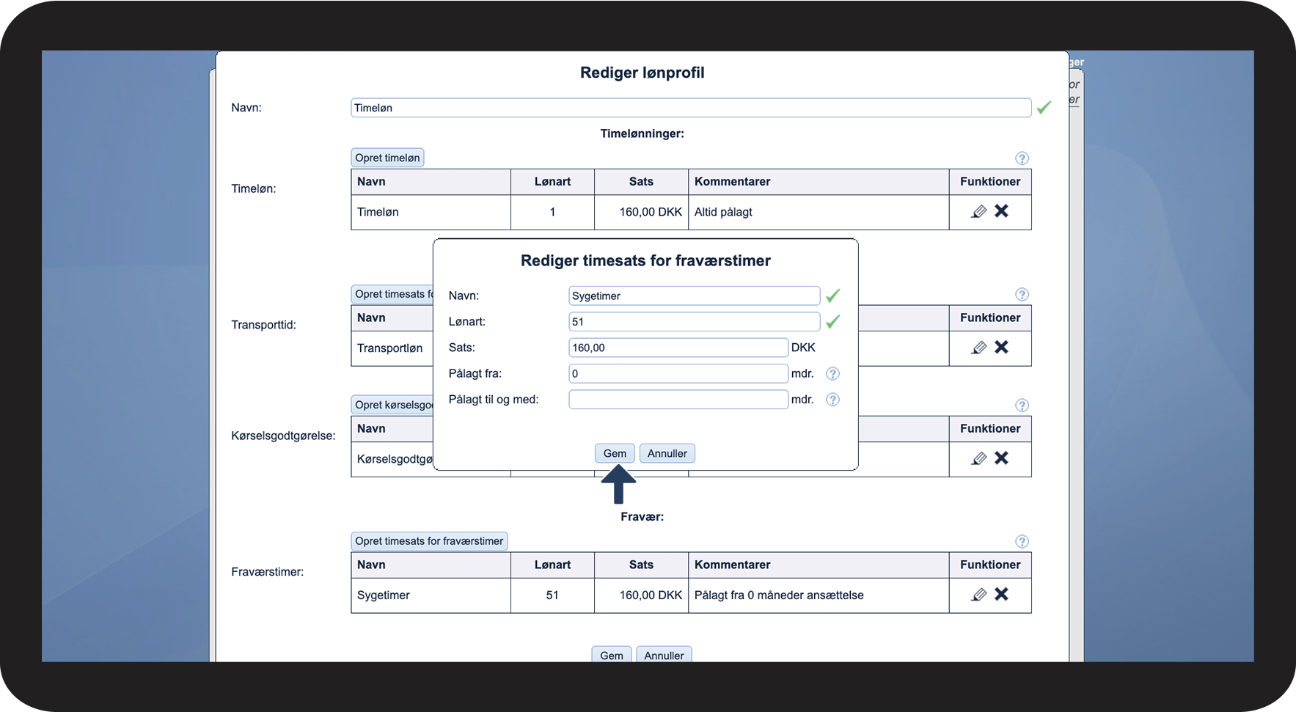Edit the Timeløn row with pencil icon
1296x712 pixels.
(978, 212)
